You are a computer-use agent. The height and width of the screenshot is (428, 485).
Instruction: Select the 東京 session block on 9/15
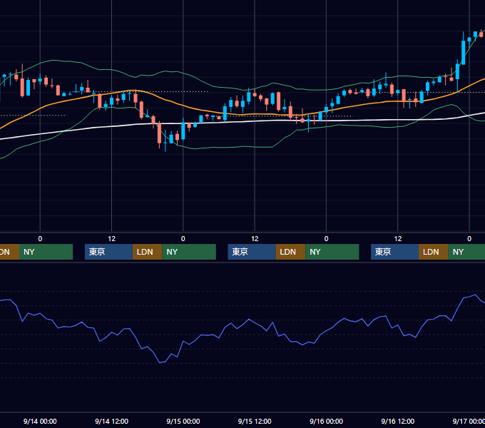[252, 252]
